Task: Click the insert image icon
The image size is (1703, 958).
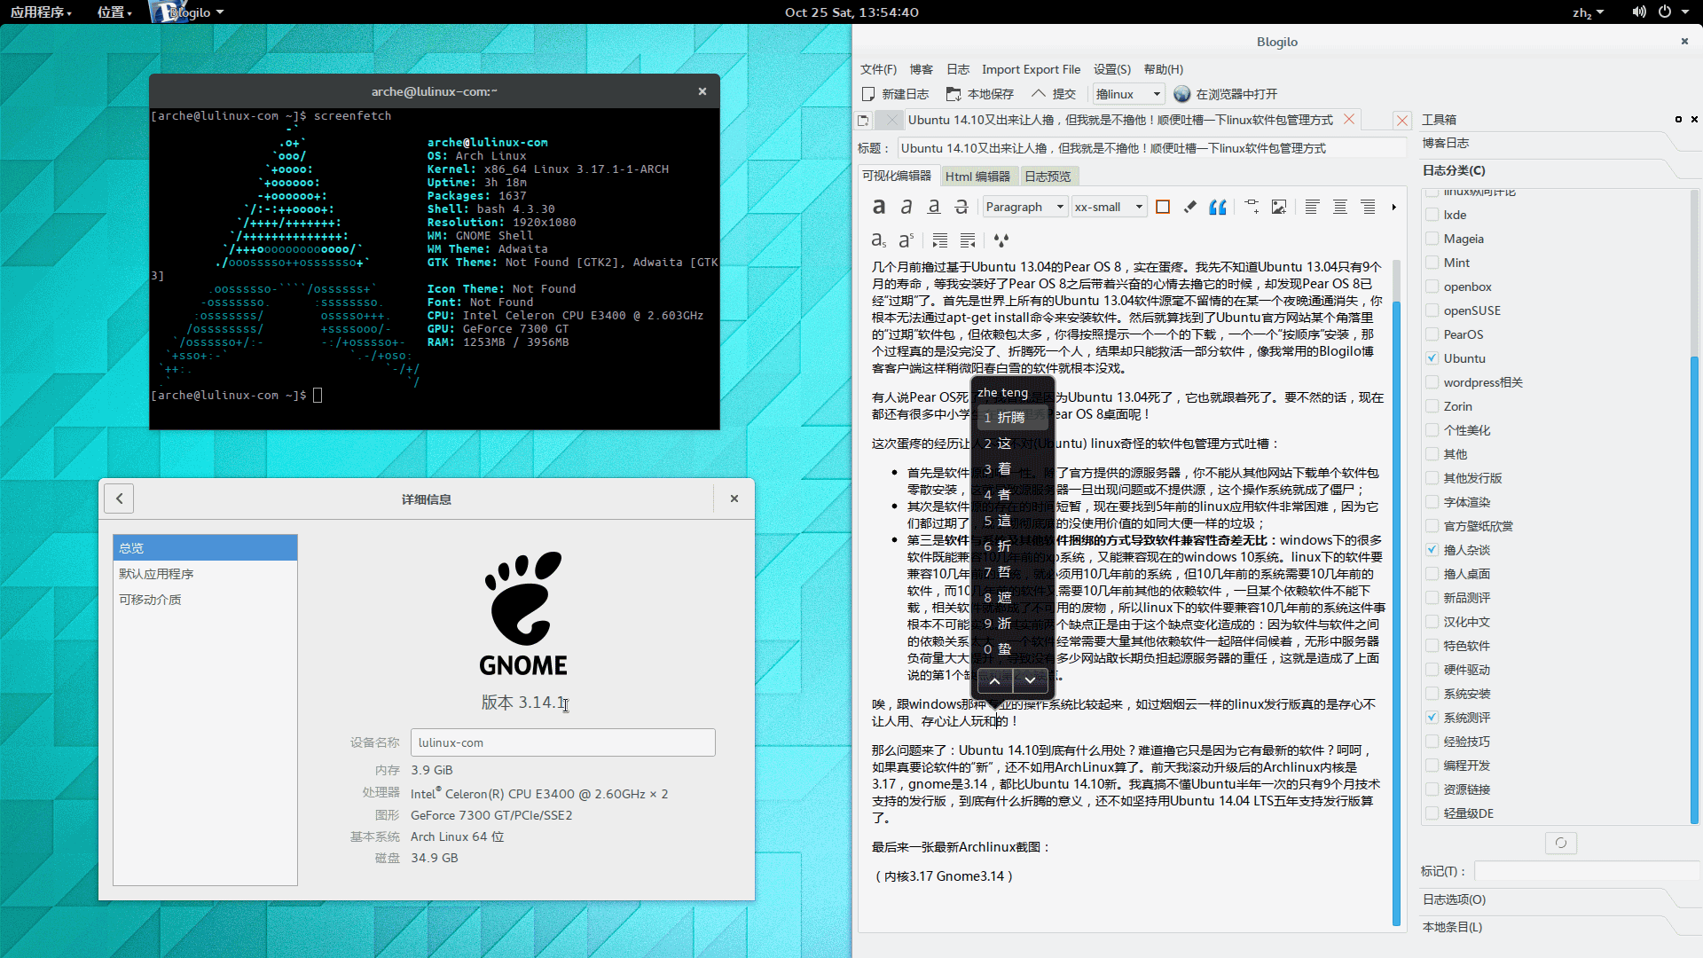Action: pos(1279,207)
